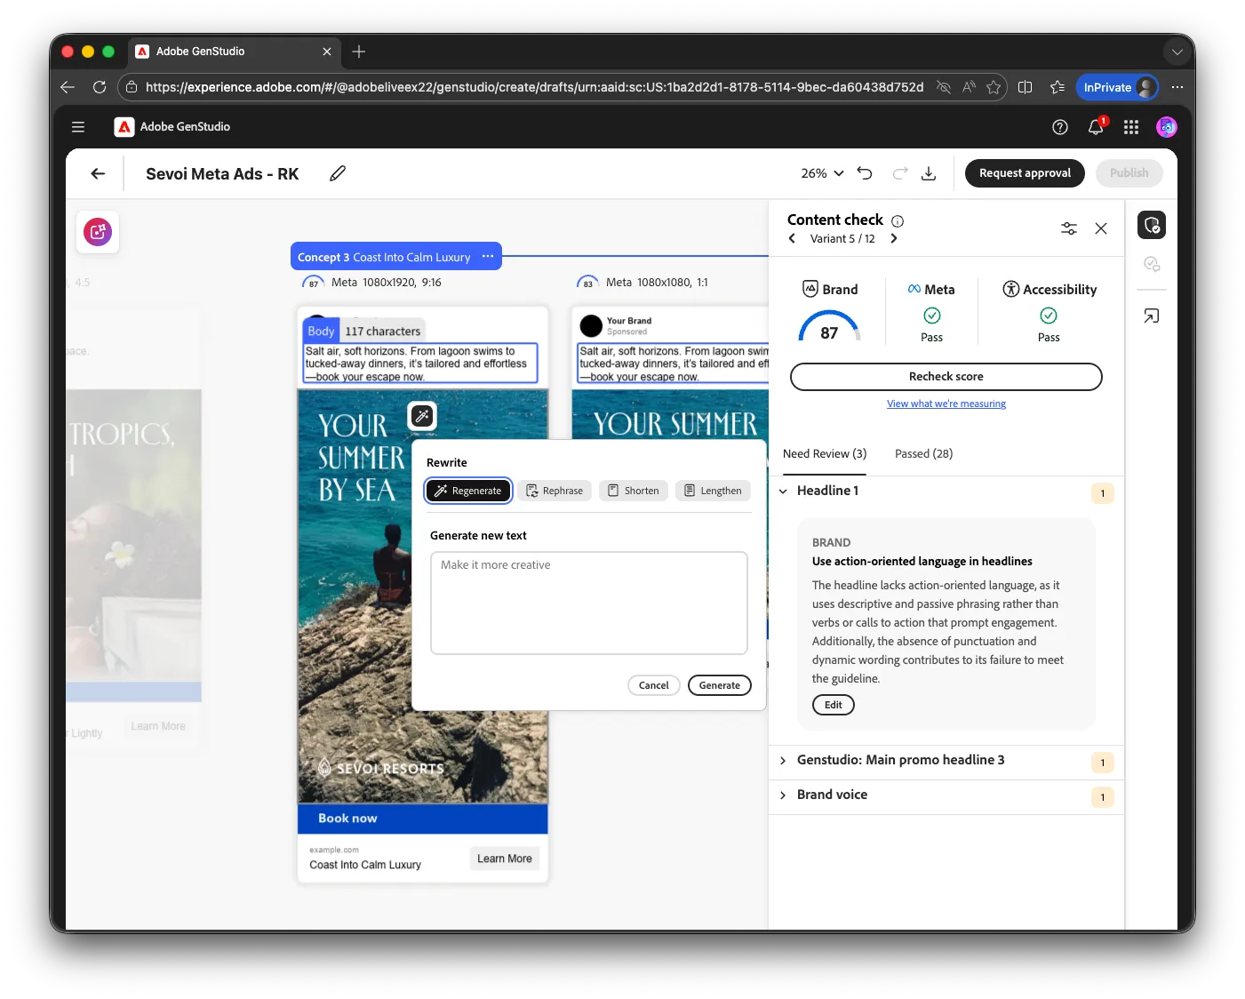The width and height of the screenshot is (1245, 999).
Task: Go to next variant
Action: [x=894, y=238]
